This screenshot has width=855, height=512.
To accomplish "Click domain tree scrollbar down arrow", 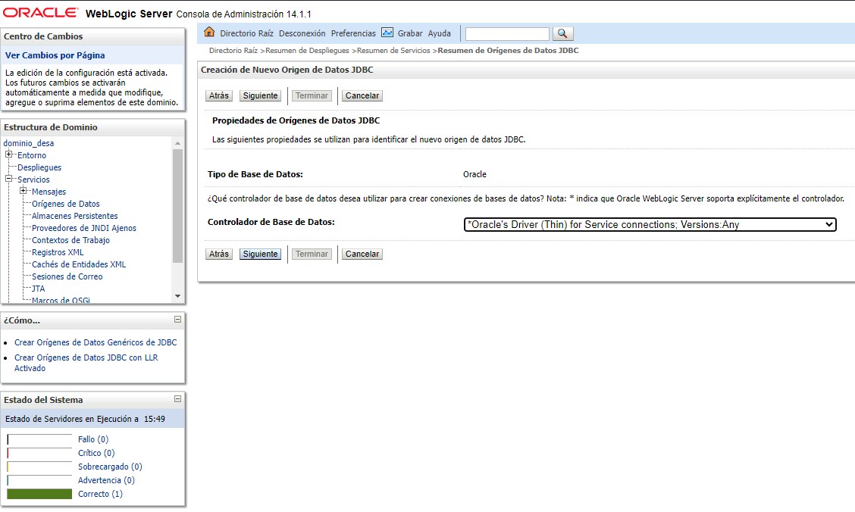I will click(177, 296).
